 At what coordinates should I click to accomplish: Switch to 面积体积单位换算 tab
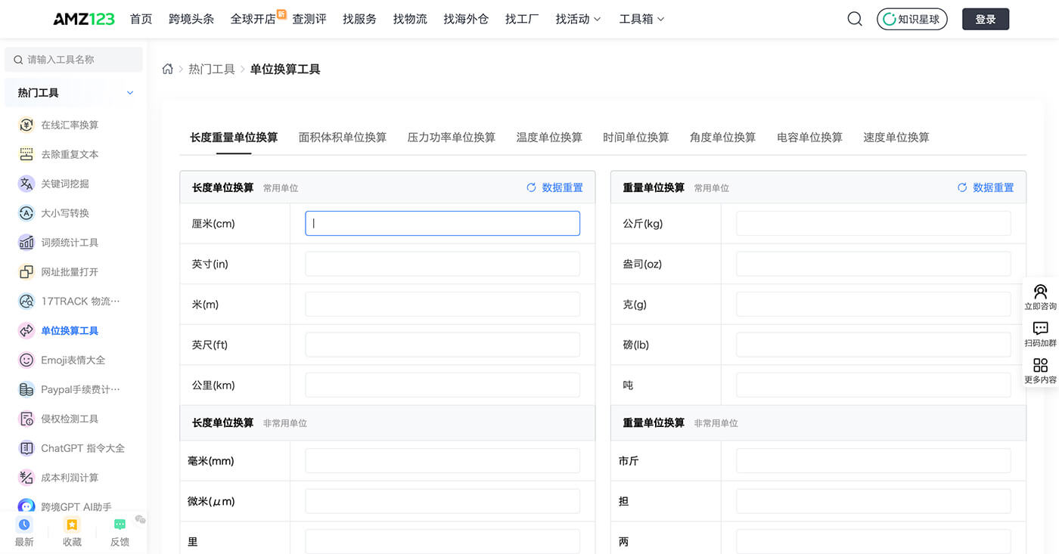[343, 137]
